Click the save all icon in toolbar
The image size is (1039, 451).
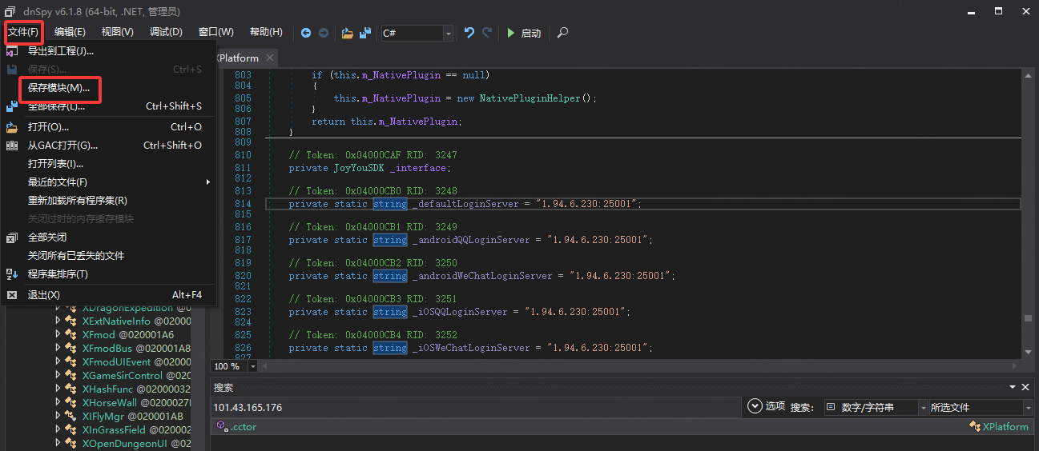pos(365,33)
